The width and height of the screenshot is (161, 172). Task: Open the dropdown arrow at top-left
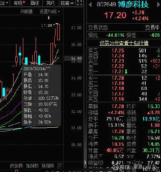7,3
